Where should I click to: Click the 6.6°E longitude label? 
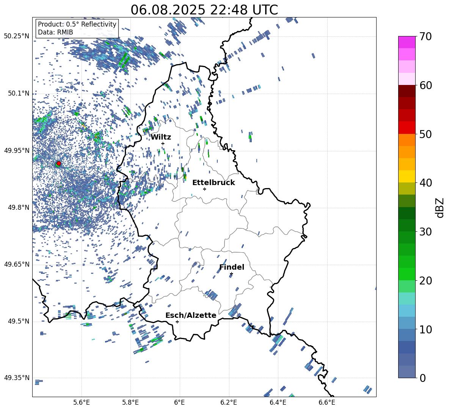pos(327,402)
